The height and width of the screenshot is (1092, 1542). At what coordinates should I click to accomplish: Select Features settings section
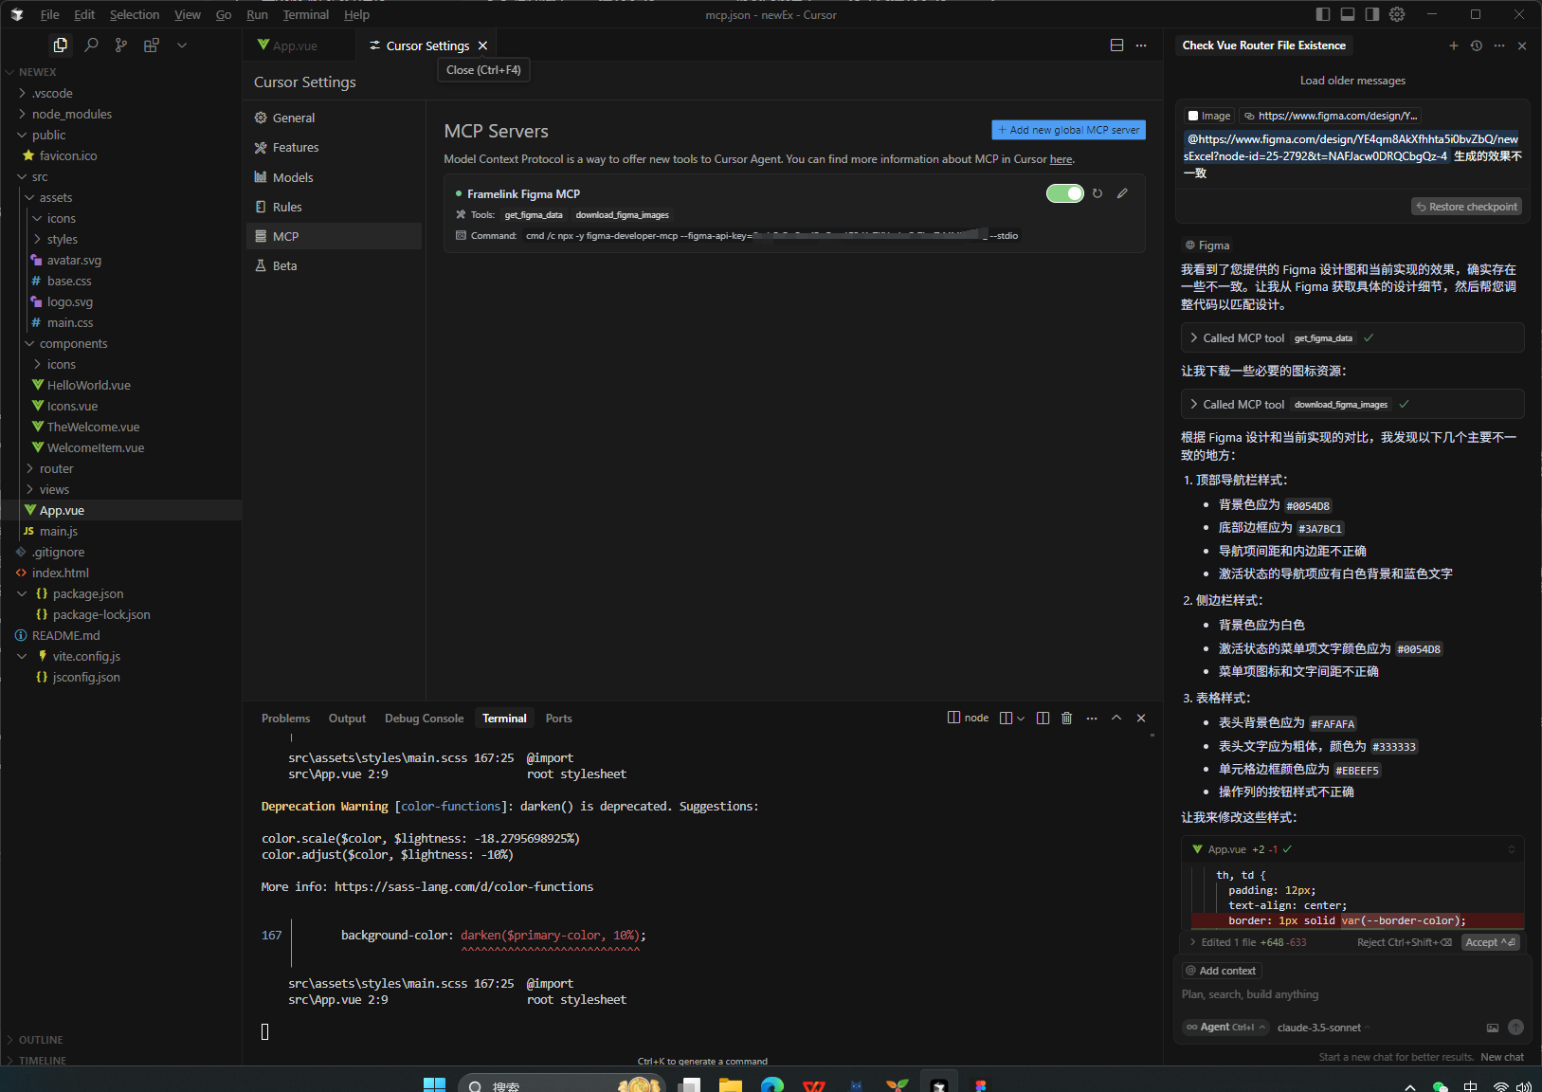pyautogui.click(x=334, y=147)
